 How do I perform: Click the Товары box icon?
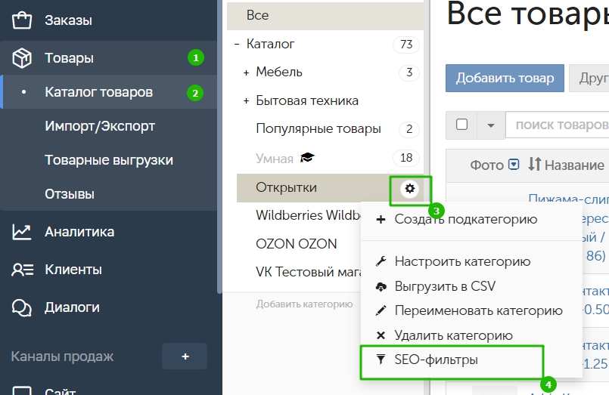click(x=22, y=58)
